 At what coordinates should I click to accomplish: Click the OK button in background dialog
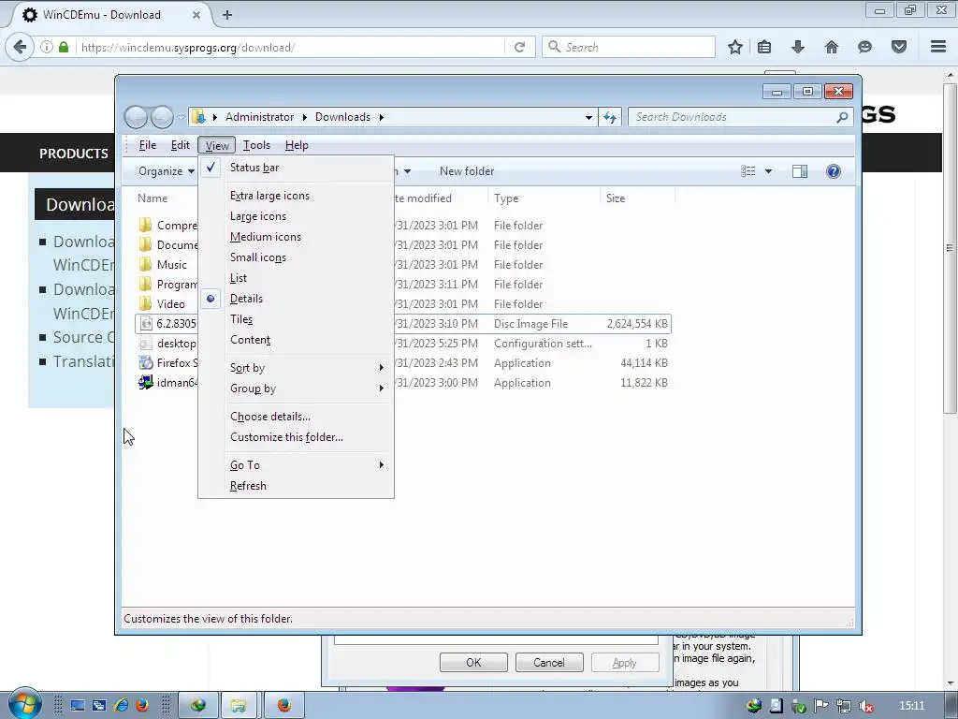(x=473, y=663)
